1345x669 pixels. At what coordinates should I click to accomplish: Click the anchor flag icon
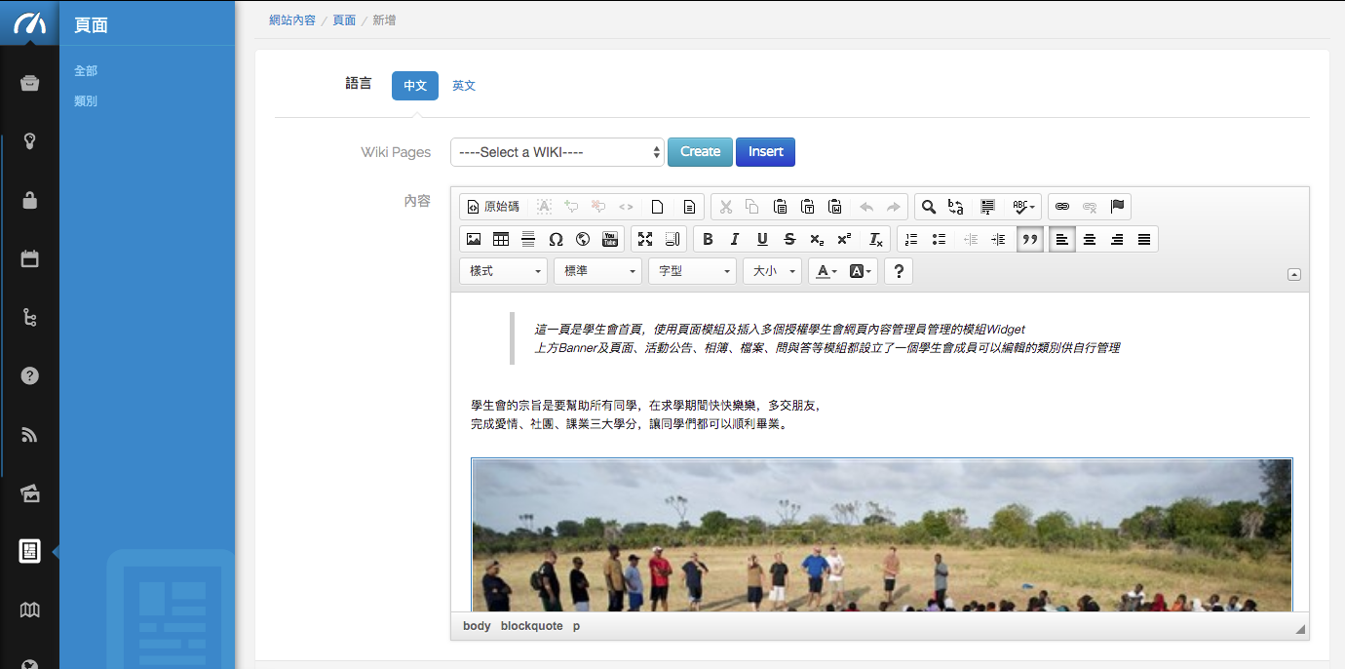pyautogui.click(x=1117, y=207)
